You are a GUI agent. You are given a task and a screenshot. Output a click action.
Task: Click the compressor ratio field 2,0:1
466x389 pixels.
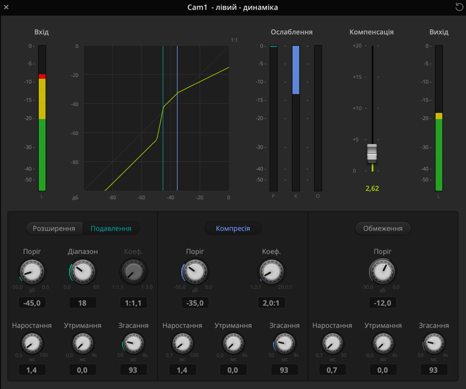coord(271,303)
